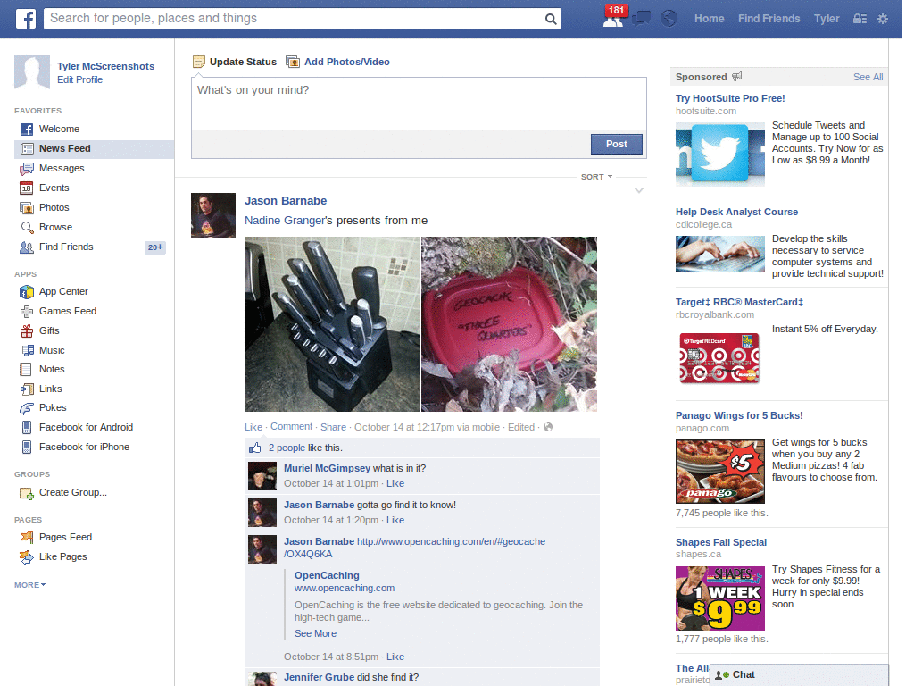Image resolution: width=914 pixels, height=686 pixels.
Task: Open the red geocache container photo
Action: 509,324
